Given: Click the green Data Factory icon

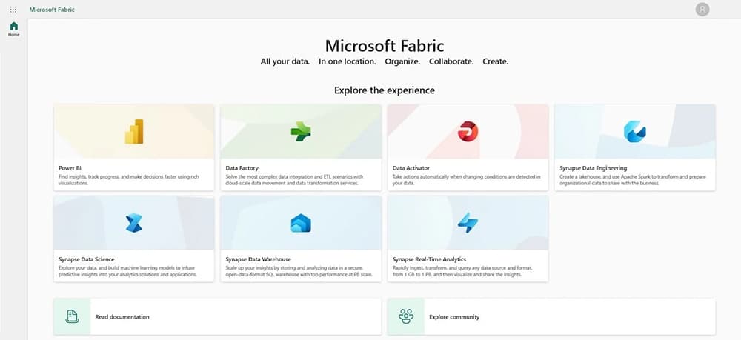Looking at the screenshot, I should [301, 131].
